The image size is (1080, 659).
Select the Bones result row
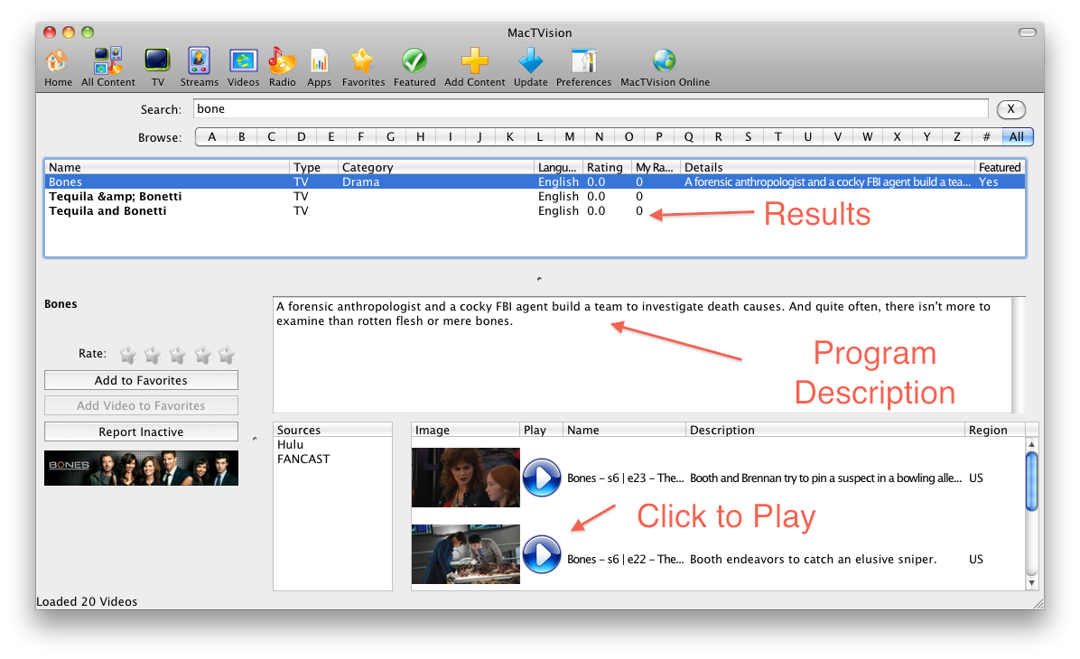coord(535,181)
